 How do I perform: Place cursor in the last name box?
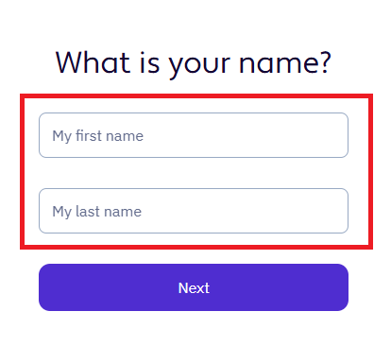tap(194, 211)
